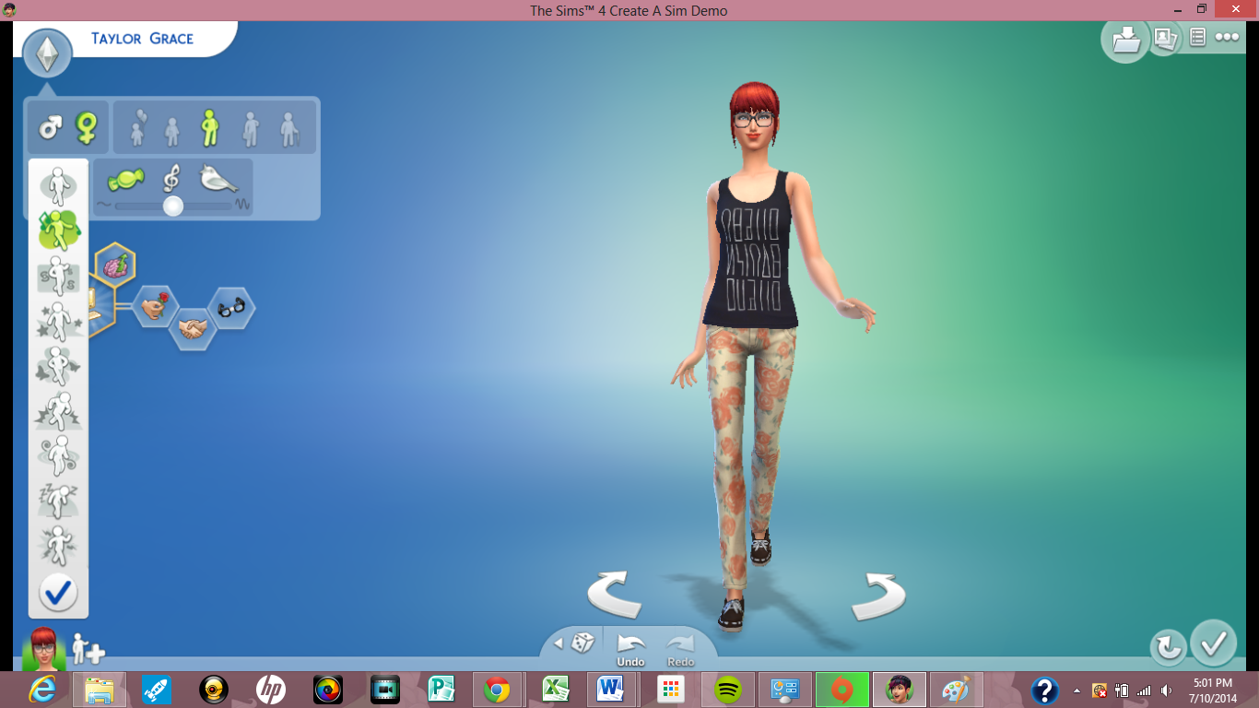Pick the default walk style

coord(58,187)
